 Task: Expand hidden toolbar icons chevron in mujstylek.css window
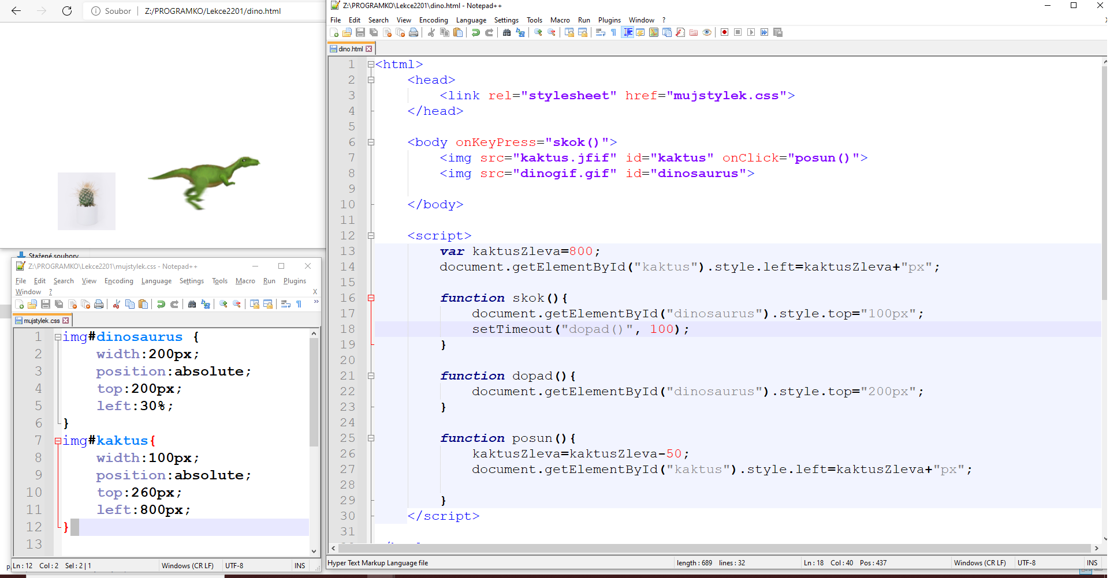click(316, 302)
